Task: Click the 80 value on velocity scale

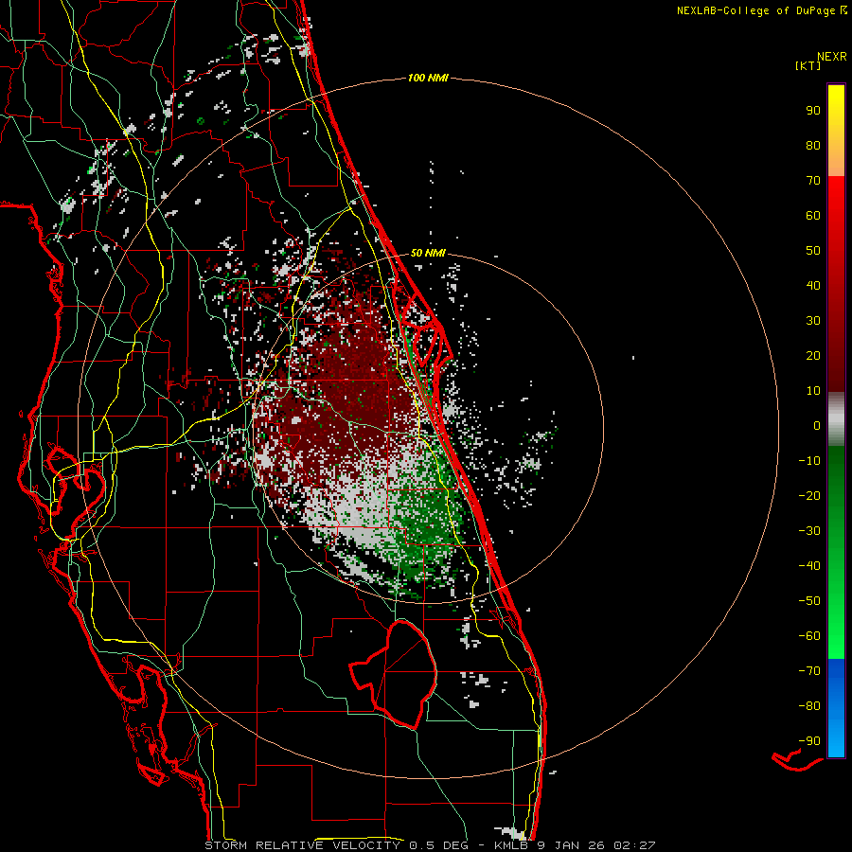Action: coord(813,145)
